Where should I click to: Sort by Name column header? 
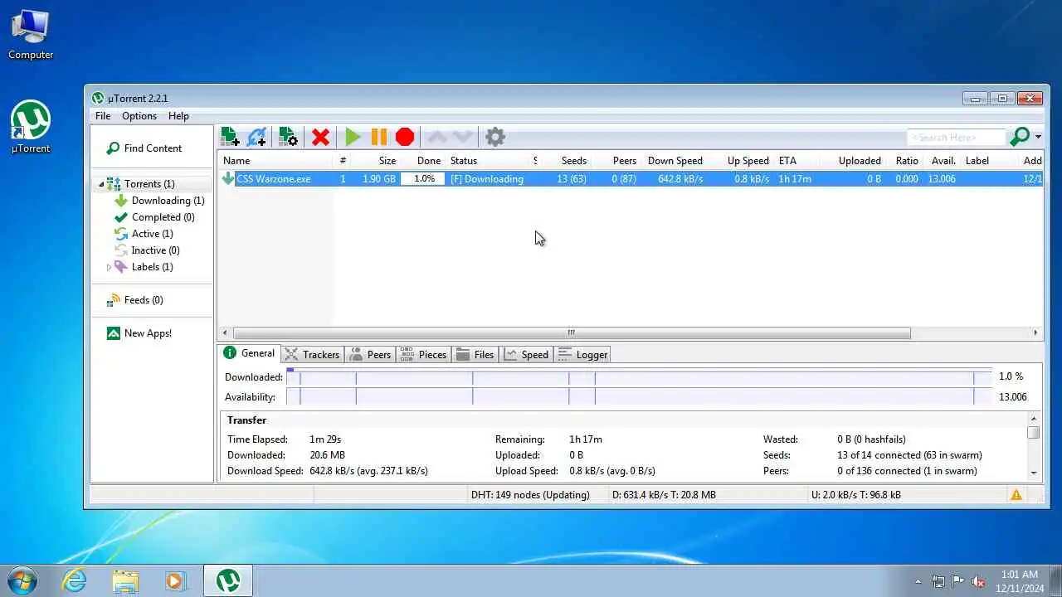tap(276, 161)
